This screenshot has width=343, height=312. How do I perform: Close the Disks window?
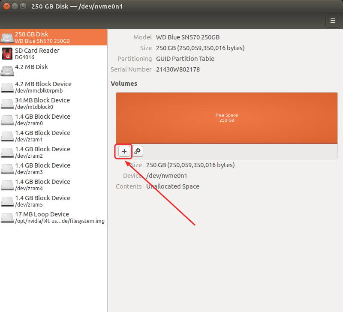6,6
